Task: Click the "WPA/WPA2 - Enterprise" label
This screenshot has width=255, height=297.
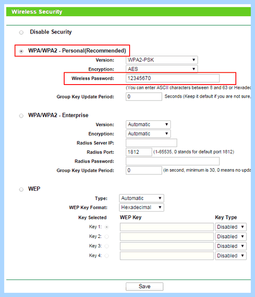Action: click(58, 115)
